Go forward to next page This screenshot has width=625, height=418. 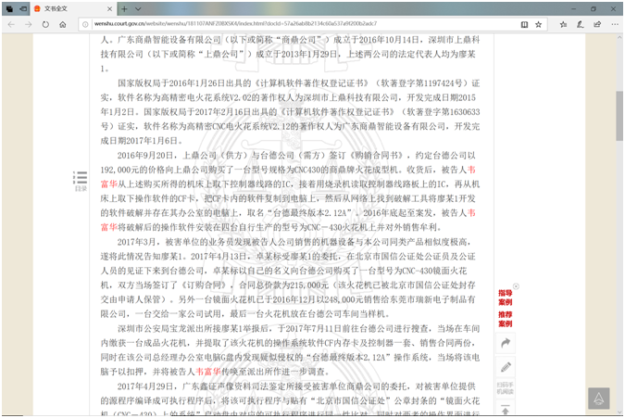tap(29, 24)
